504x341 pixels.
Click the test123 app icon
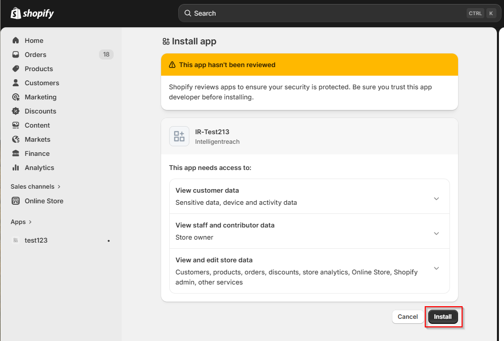coord(16,240)
